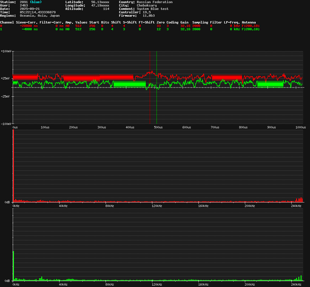Select the red -28000 ns value for channel 0
The image size is (310, 287).
(x=29, y=26)
